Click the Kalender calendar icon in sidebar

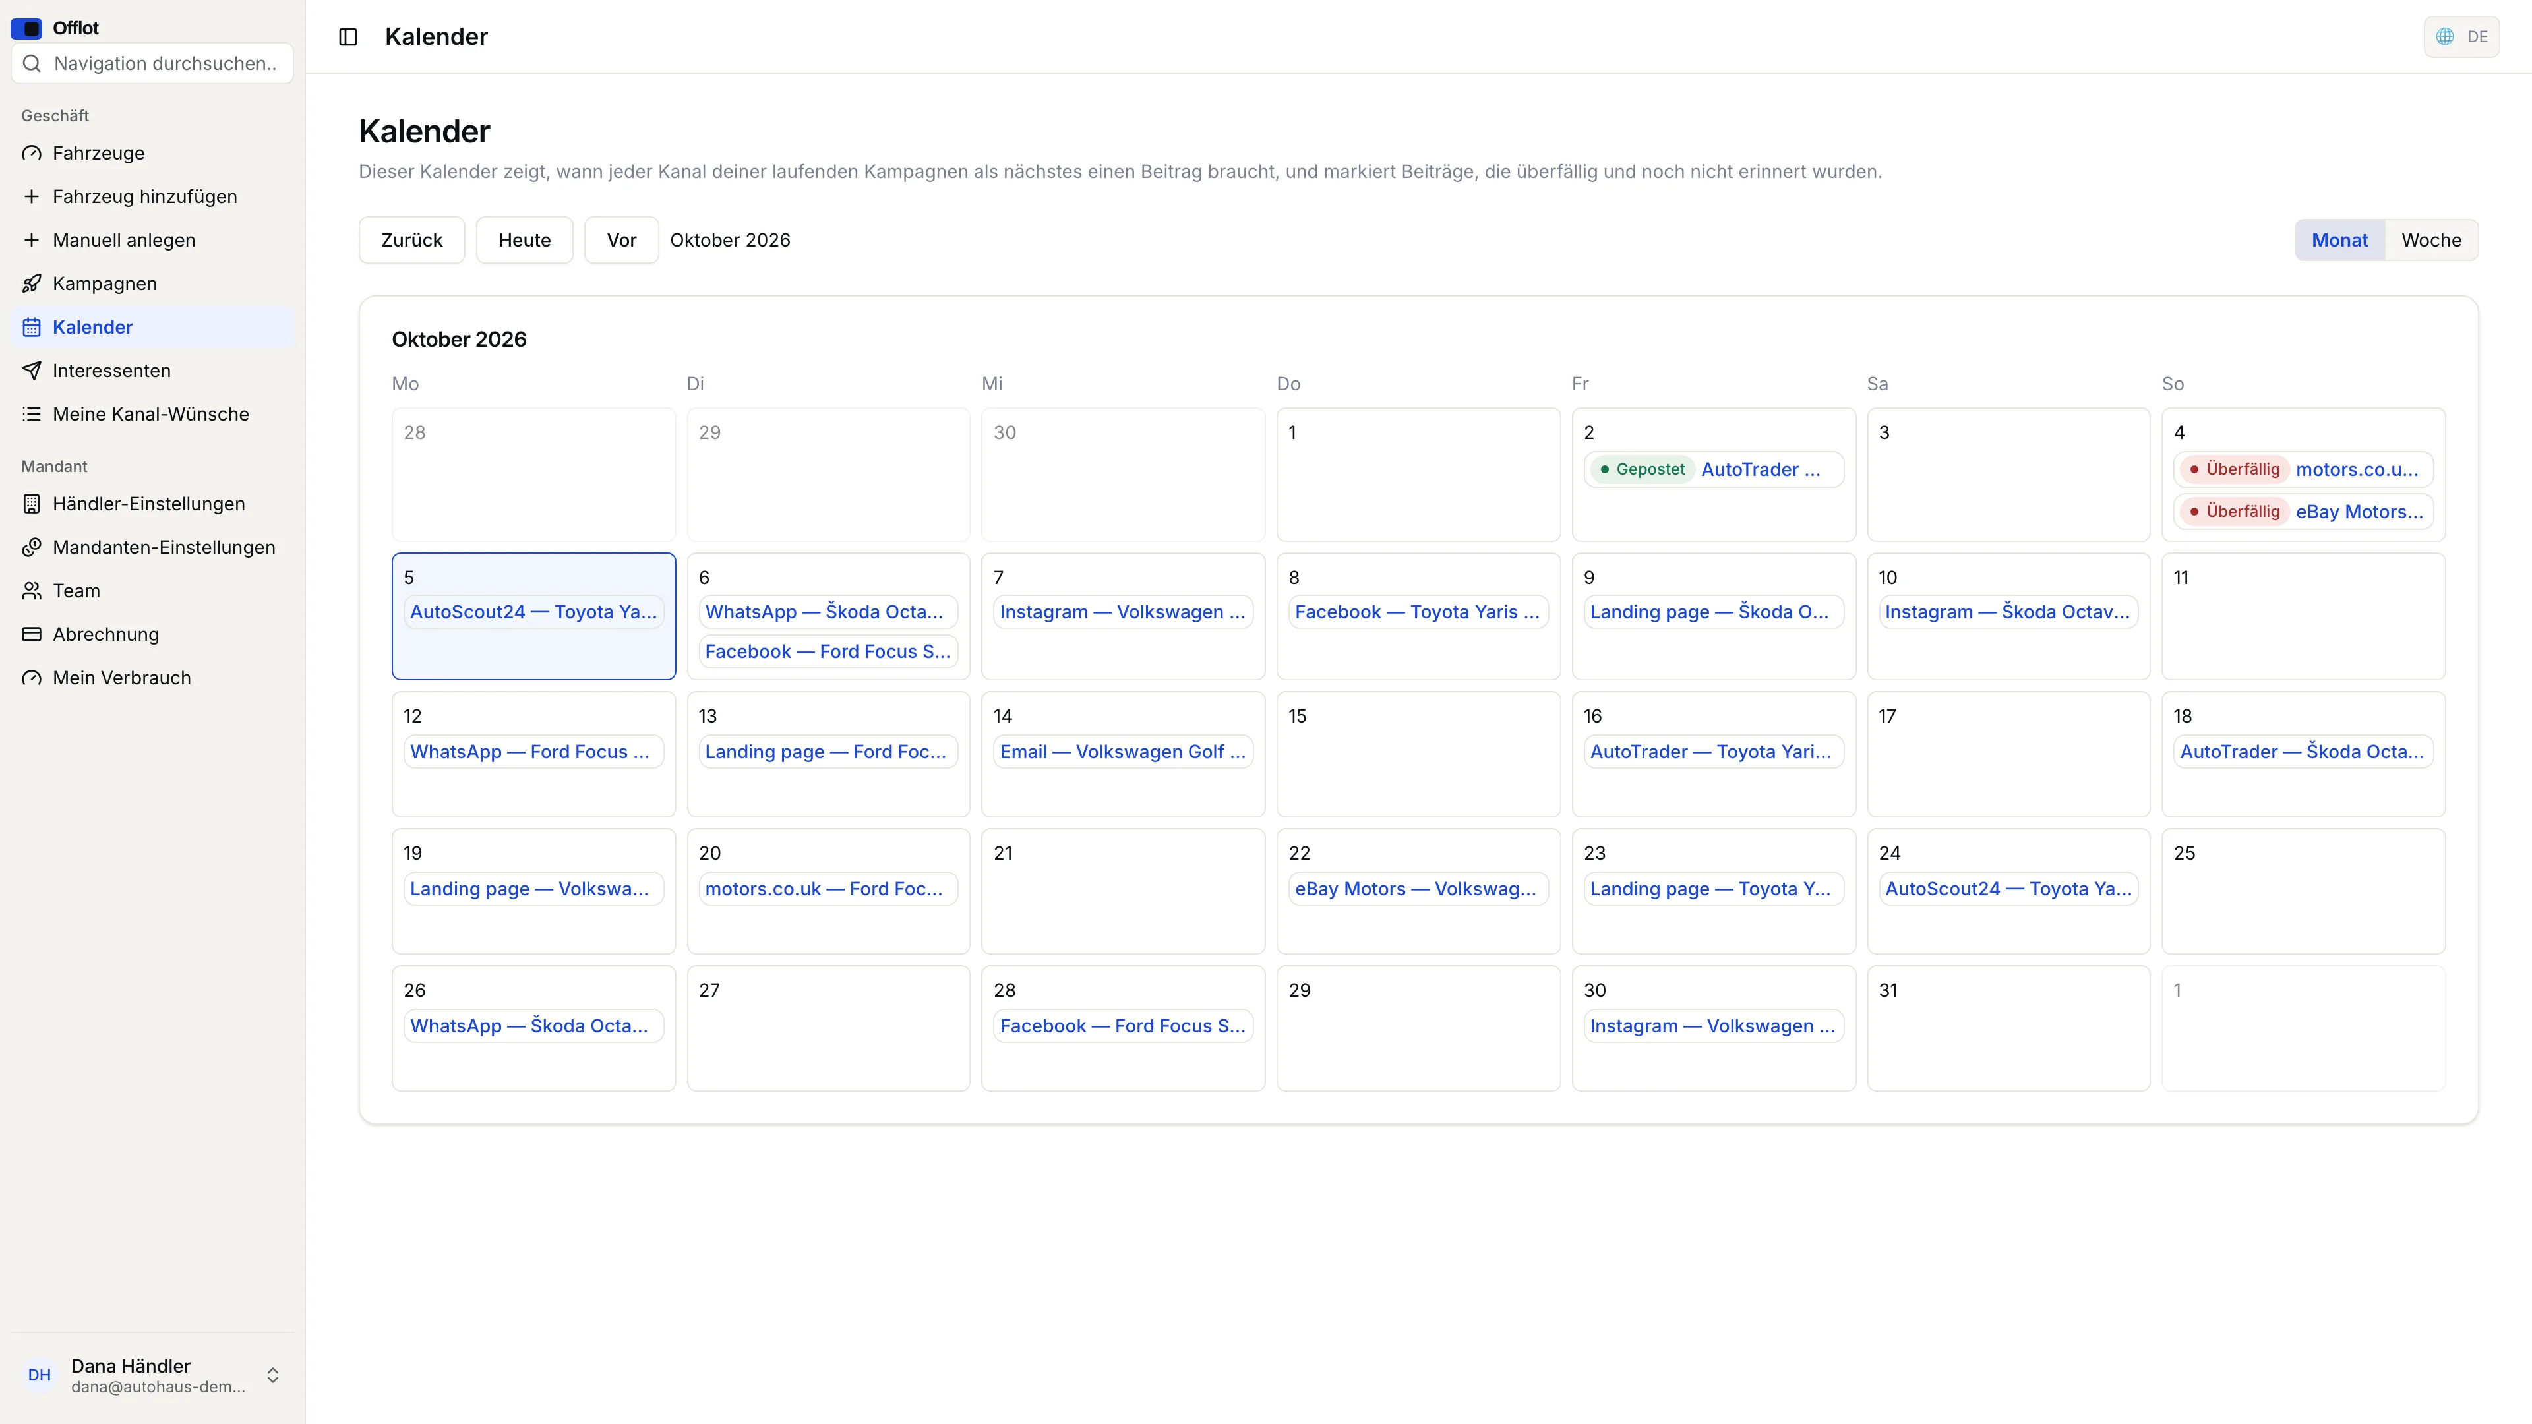32,327
